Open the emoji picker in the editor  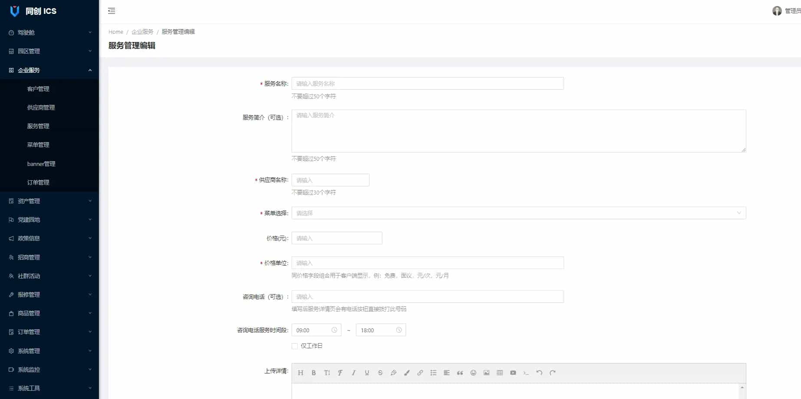tap(473, 373)
